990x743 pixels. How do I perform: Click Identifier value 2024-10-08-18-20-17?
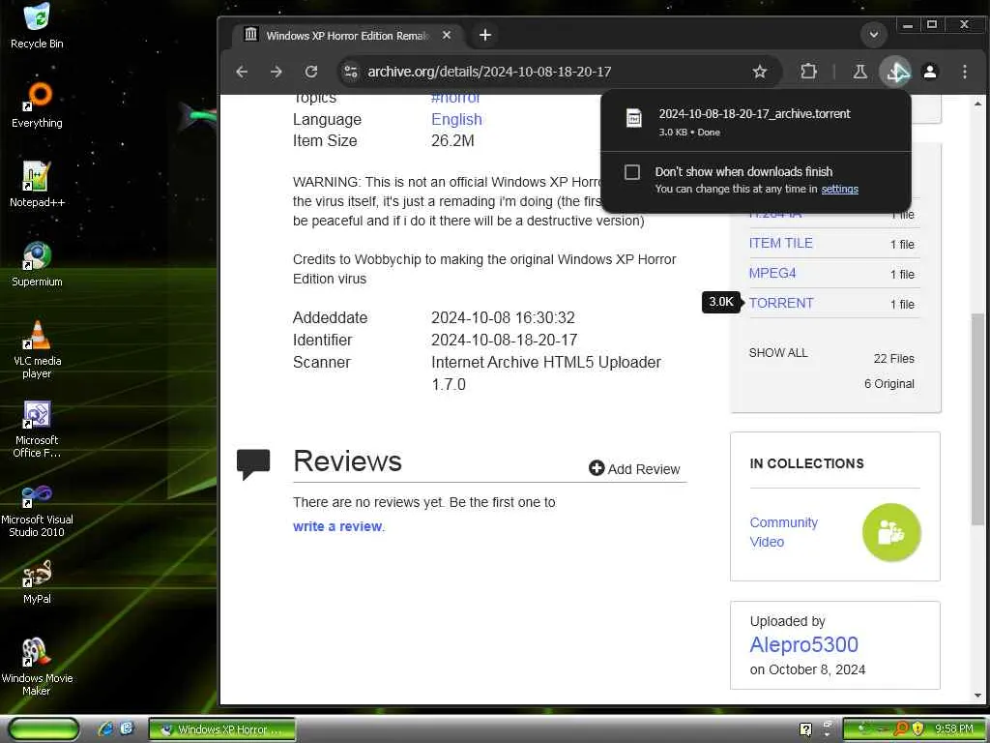(x=504, y=340)
